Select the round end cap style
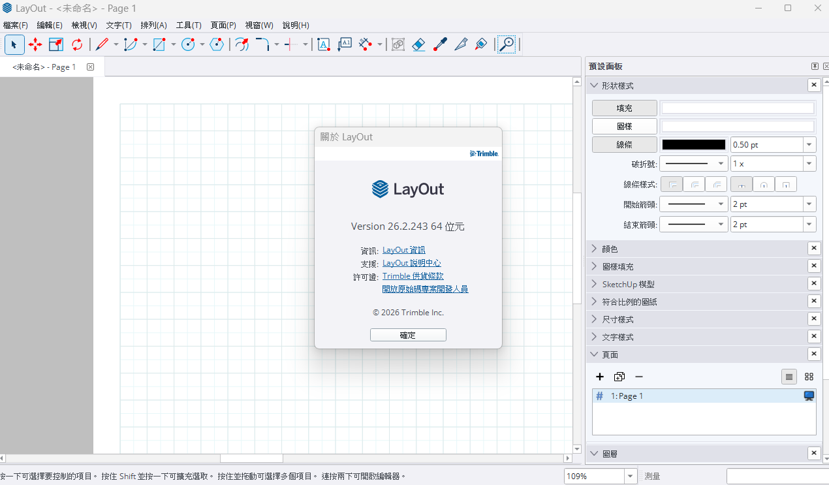The image size is (829, 485). click(x=764, y=185)
